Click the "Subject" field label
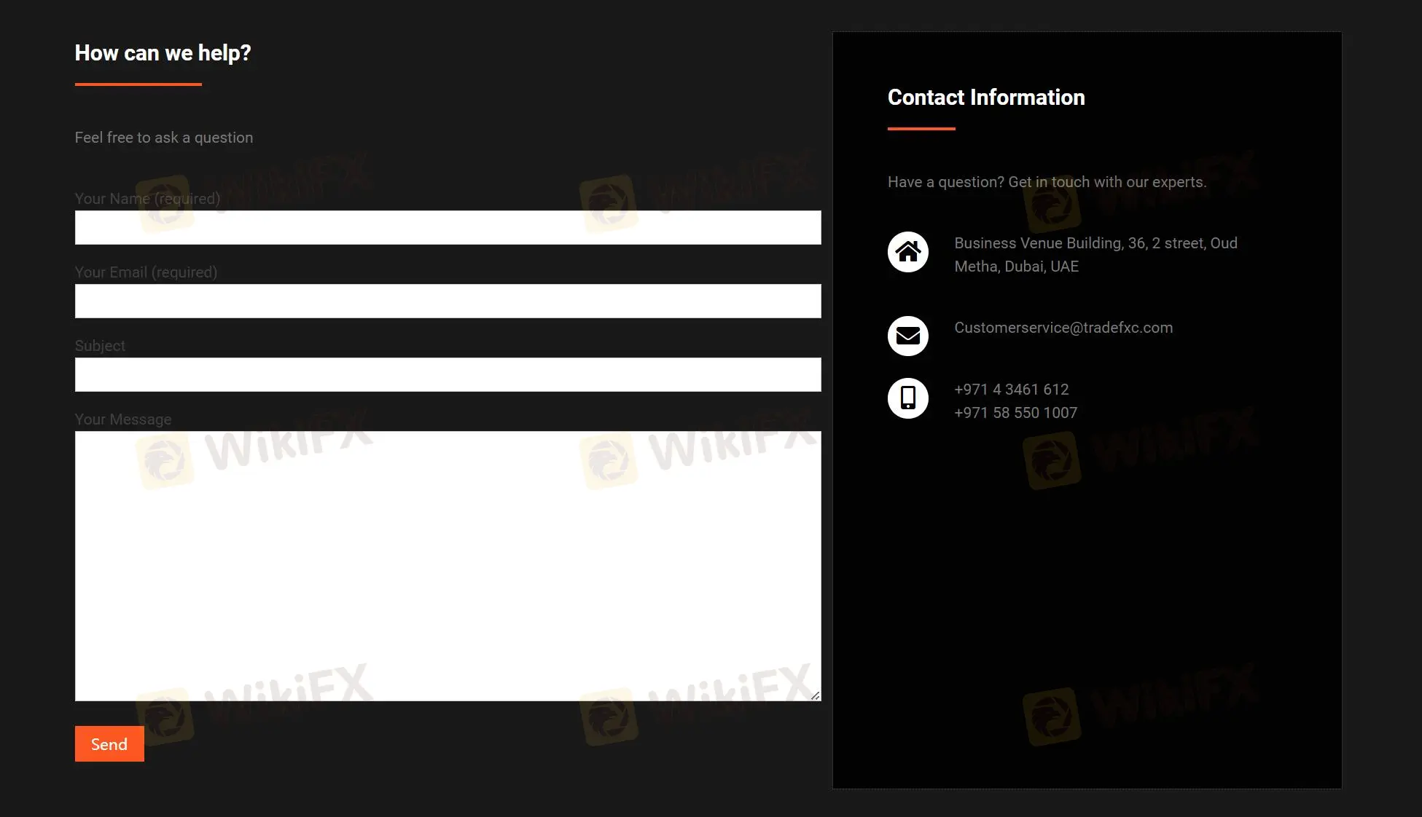This screenshot has height=817, width=1422. [100, 346]
